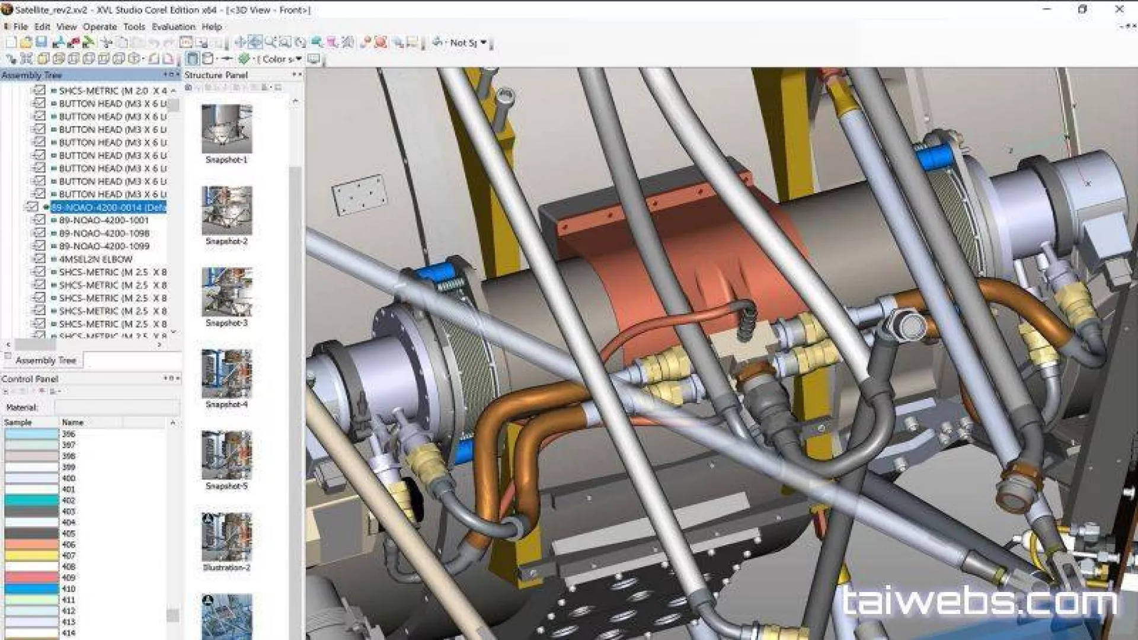
Task: Click the Cut scissors icon
Action: (107, 42)
